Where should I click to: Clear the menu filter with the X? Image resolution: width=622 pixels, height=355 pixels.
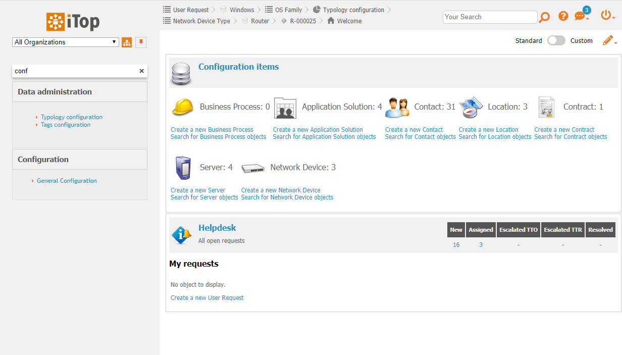pos(142,71)
